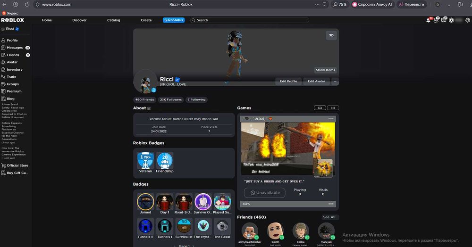Click the Roblox Search field
472x247 pixels.
click(250, 20)
